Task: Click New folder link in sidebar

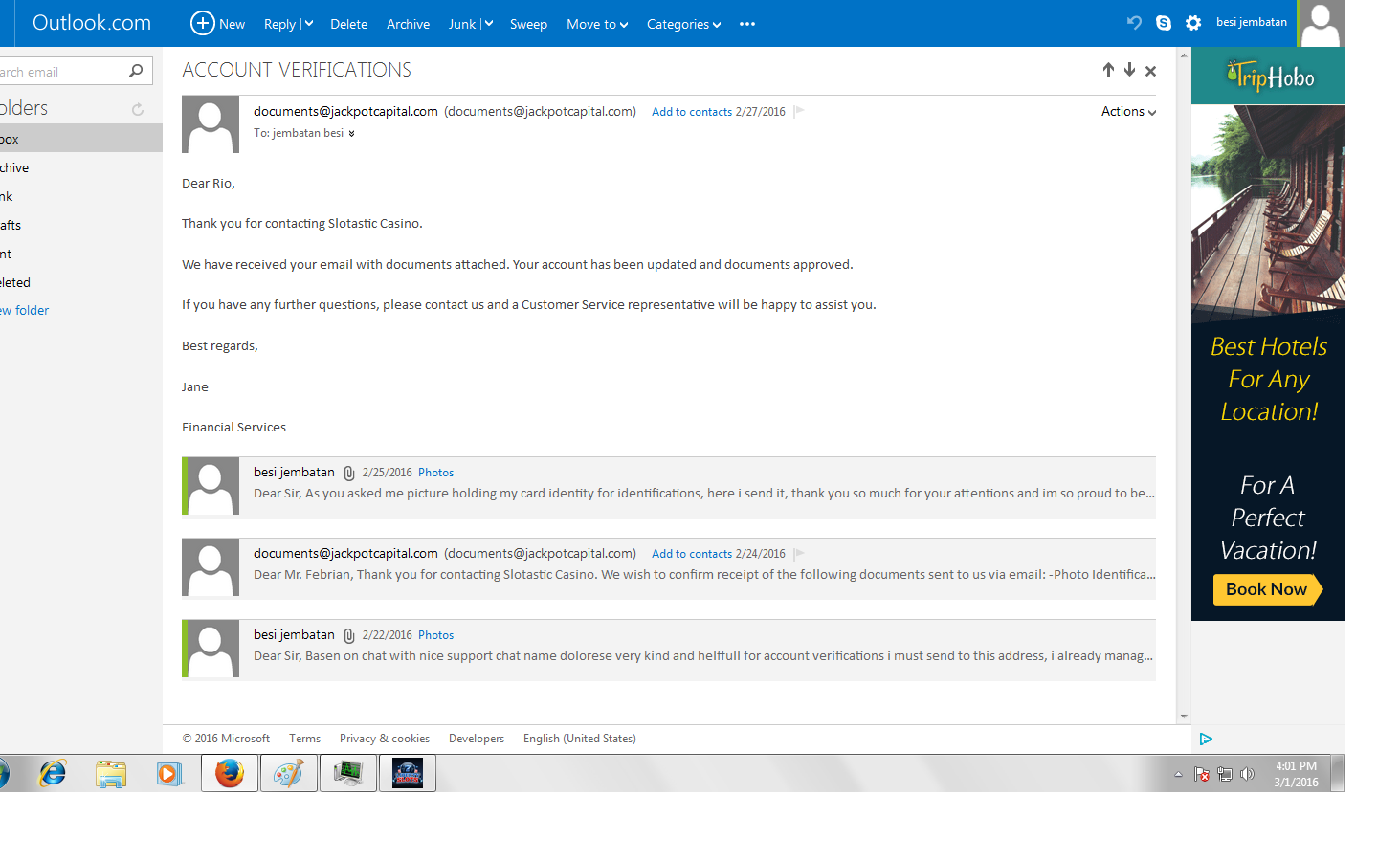Action: pyautogui.click(x=25, y=310)
